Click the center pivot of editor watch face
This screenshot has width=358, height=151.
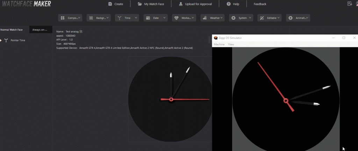coord(171,99)
